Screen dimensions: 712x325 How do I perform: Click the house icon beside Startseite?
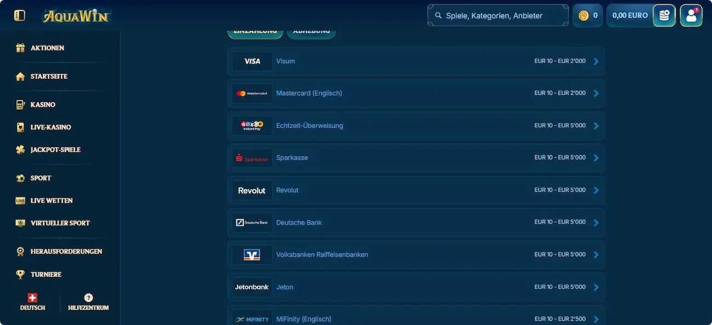click(20, 77)
